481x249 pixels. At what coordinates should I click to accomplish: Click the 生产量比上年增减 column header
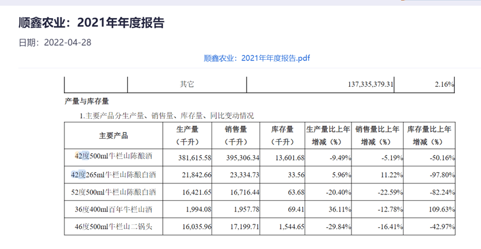[328, 135]
